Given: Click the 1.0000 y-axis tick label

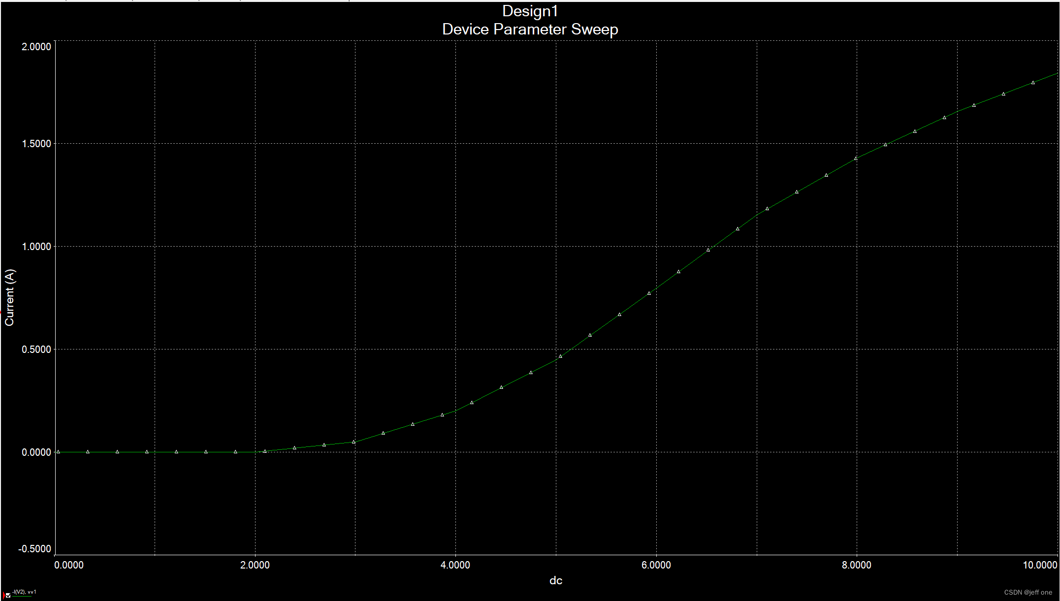Looking at the screenshot, I should tap(36, 247).
